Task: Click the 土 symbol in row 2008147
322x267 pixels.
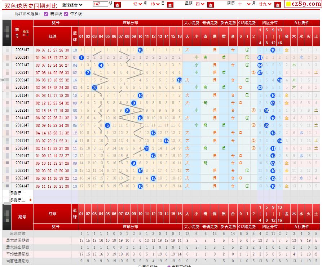Action: pyautogui.click(x=316, y=72)
